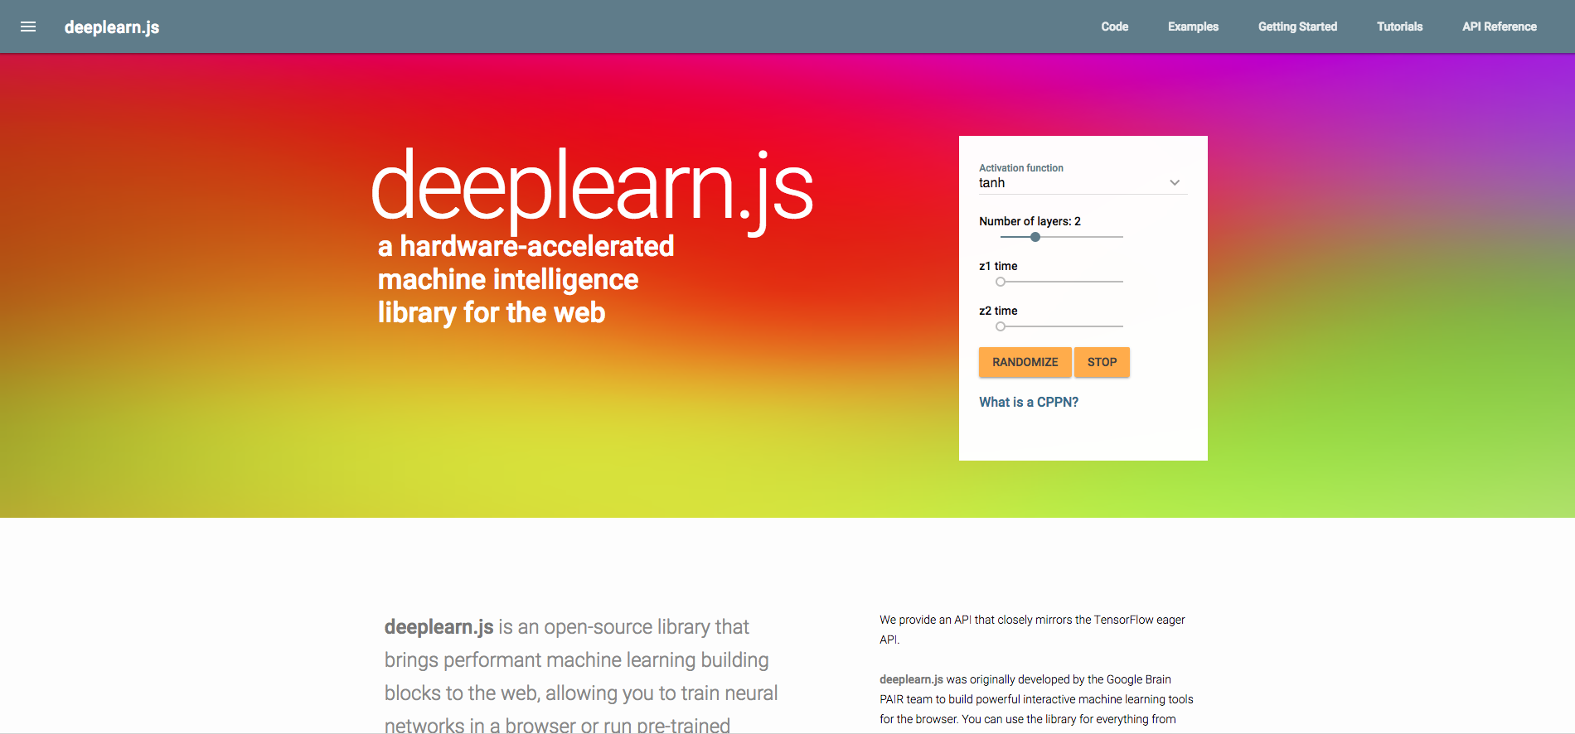The height and width of the screenshot is (734, 1575).
Task: Click the 'Number of layers: 2' label
Action: 1030,221
